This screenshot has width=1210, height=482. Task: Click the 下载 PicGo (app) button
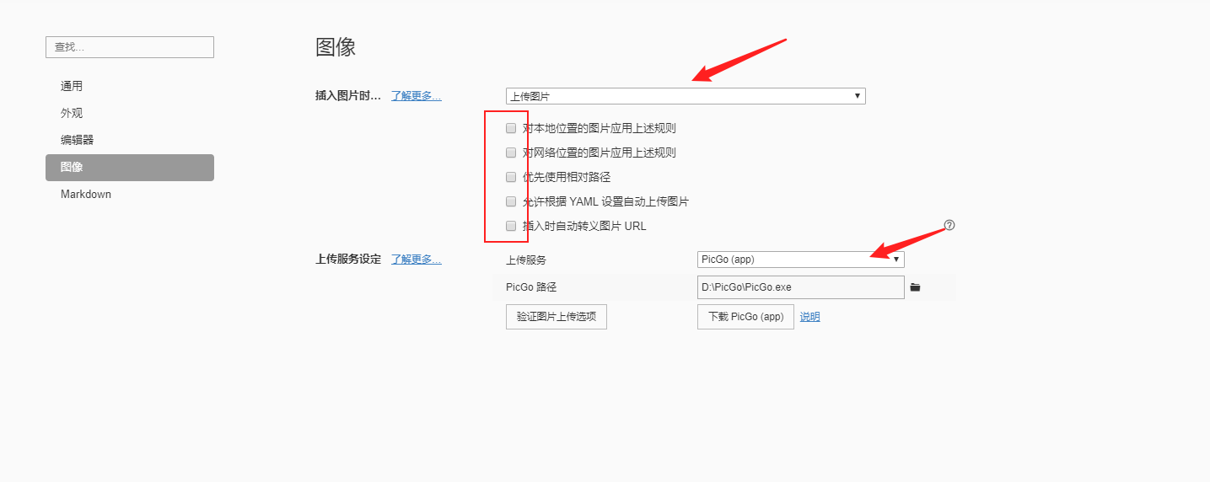[745, 317]
